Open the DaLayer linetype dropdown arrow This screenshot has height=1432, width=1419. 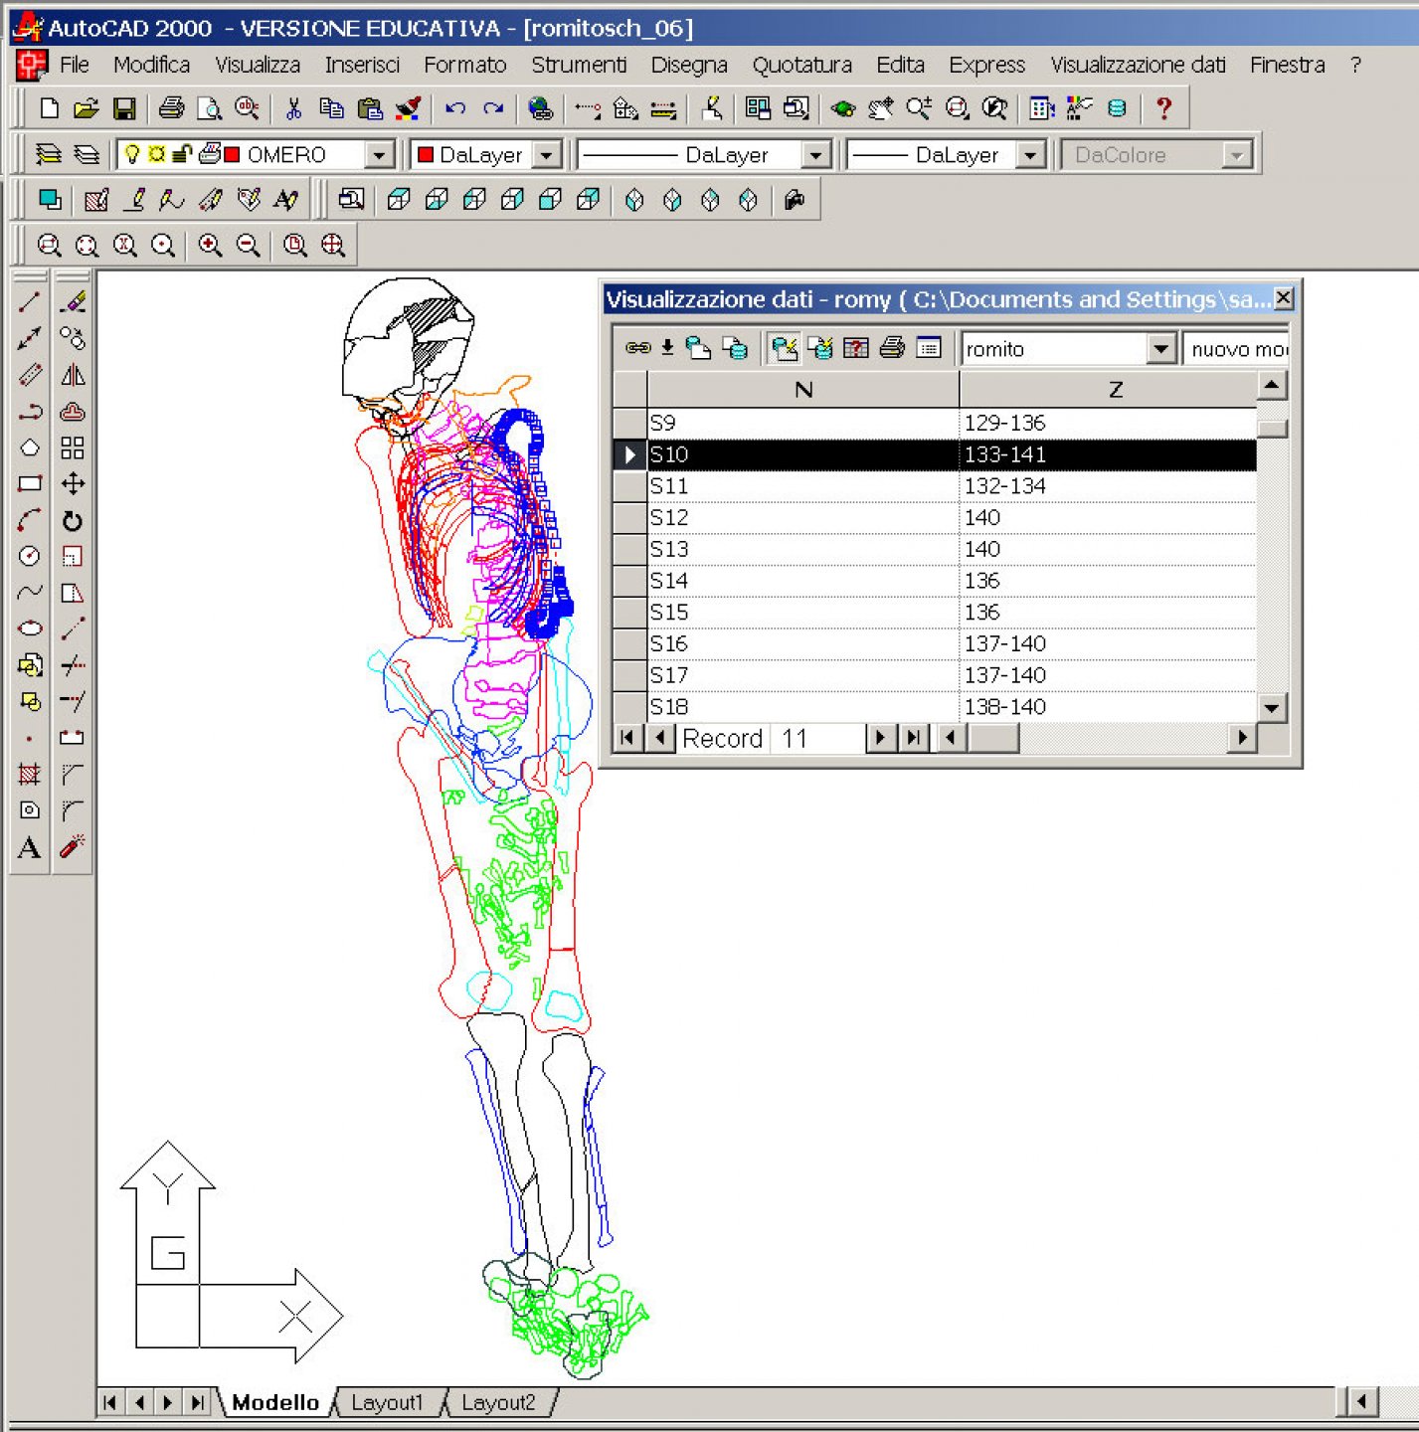(814, 155)
